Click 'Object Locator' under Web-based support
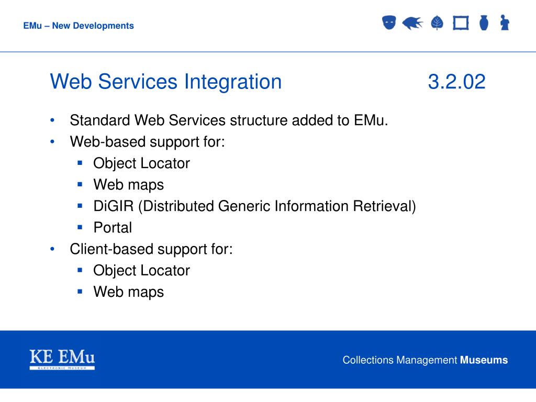 [x=141, y=163]
